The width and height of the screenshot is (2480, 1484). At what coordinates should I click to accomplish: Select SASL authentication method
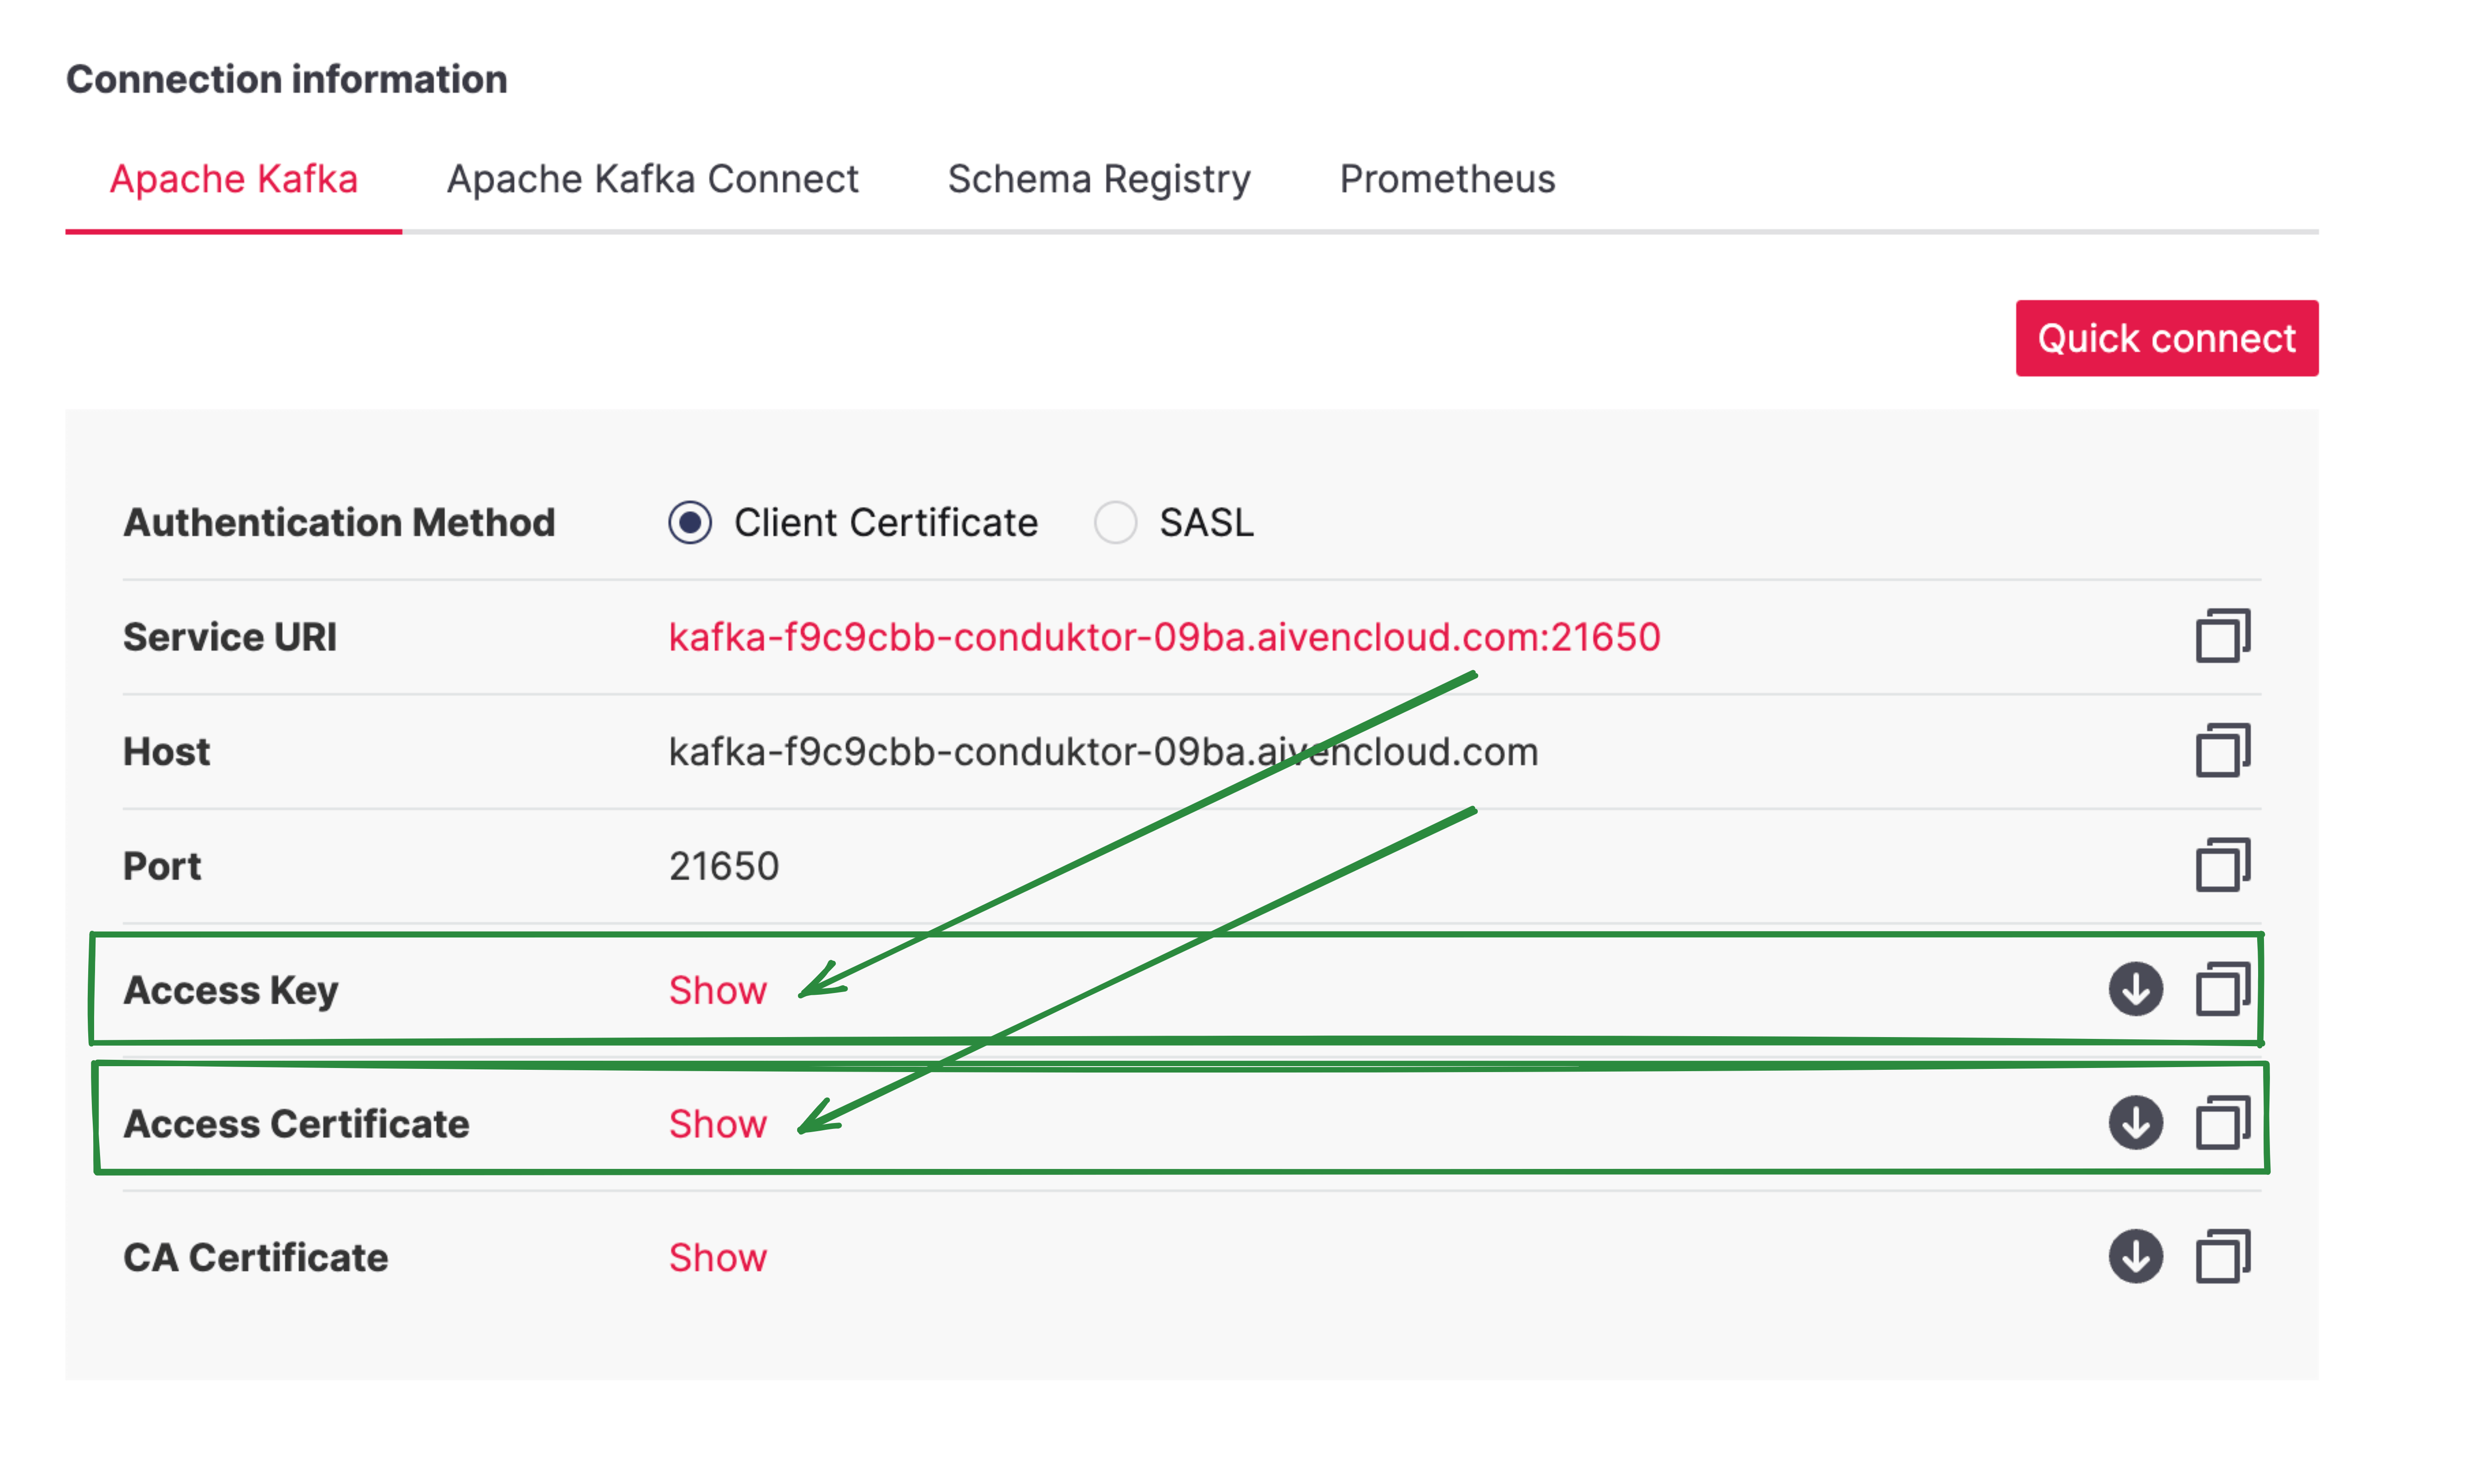(1115, 522)
